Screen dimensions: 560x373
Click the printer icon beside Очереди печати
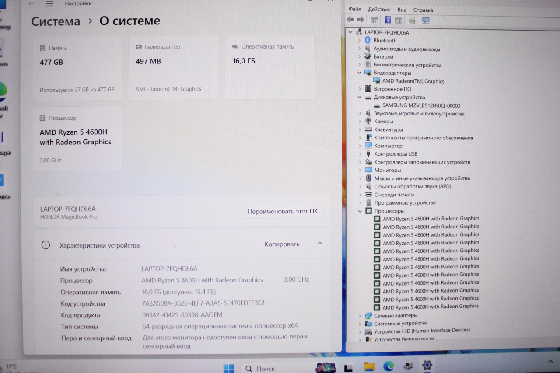click(368, 195)
